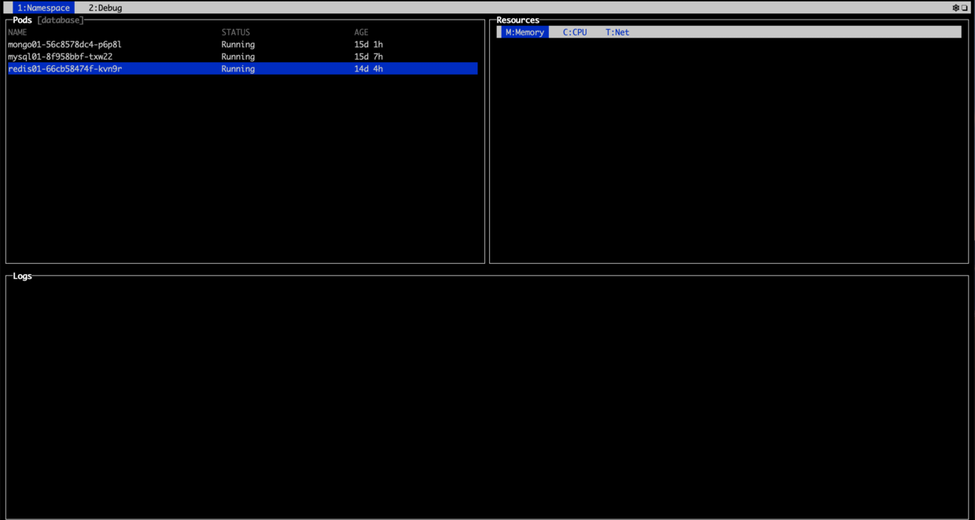Click the Pods panel title
This screenshot has height=520, width=975.
click(x=22, y=20)
